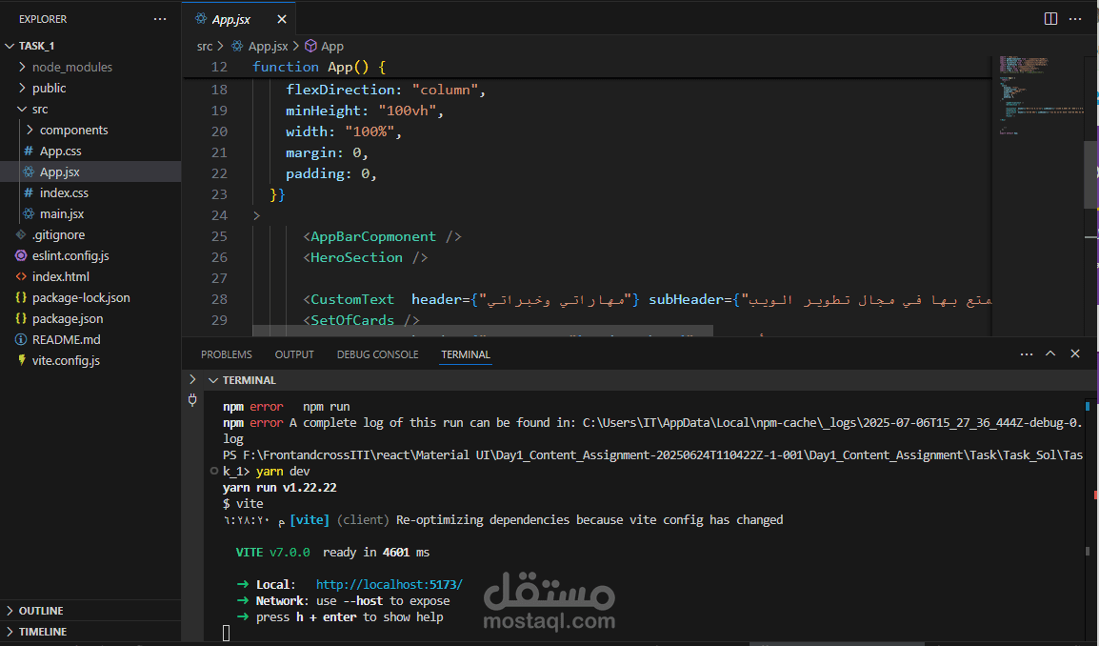Click the main.jsx React file icon

coord(28,213)
